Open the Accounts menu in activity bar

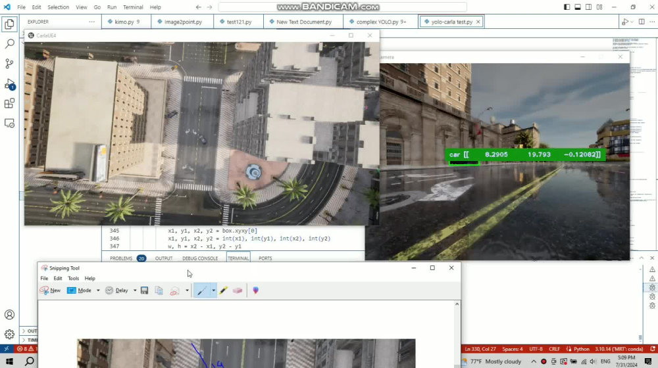point(9,315)
